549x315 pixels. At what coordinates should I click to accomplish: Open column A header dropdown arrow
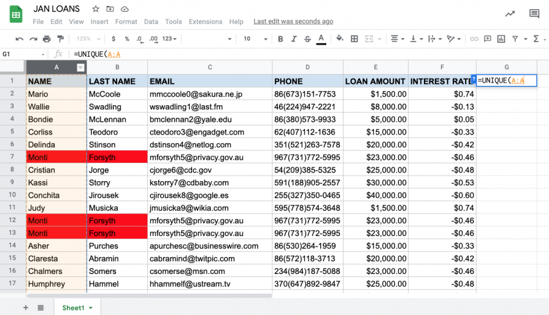80,68
